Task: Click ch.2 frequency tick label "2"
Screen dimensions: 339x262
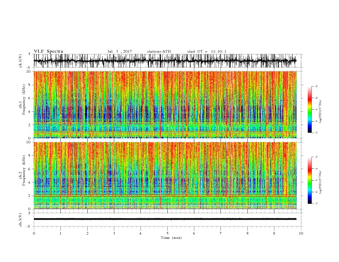Action: click(30, 196)
